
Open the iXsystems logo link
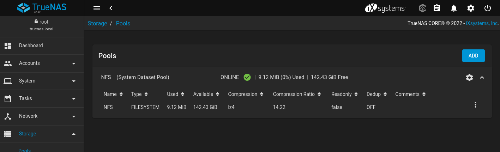385,8
